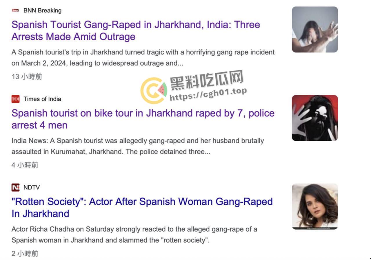Click the '13 小時前' timestamp
This screenshot has height=260, width=371.
[x=27, y=76]
